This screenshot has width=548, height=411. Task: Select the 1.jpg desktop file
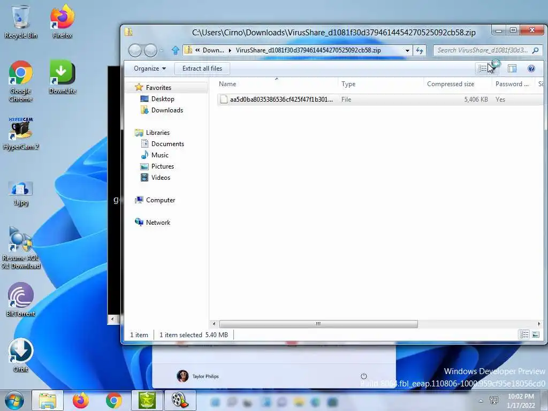(21, 194)
